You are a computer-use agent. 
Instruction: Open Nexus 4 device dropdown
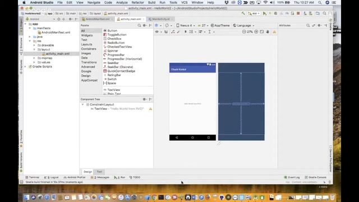pos(186,25)
